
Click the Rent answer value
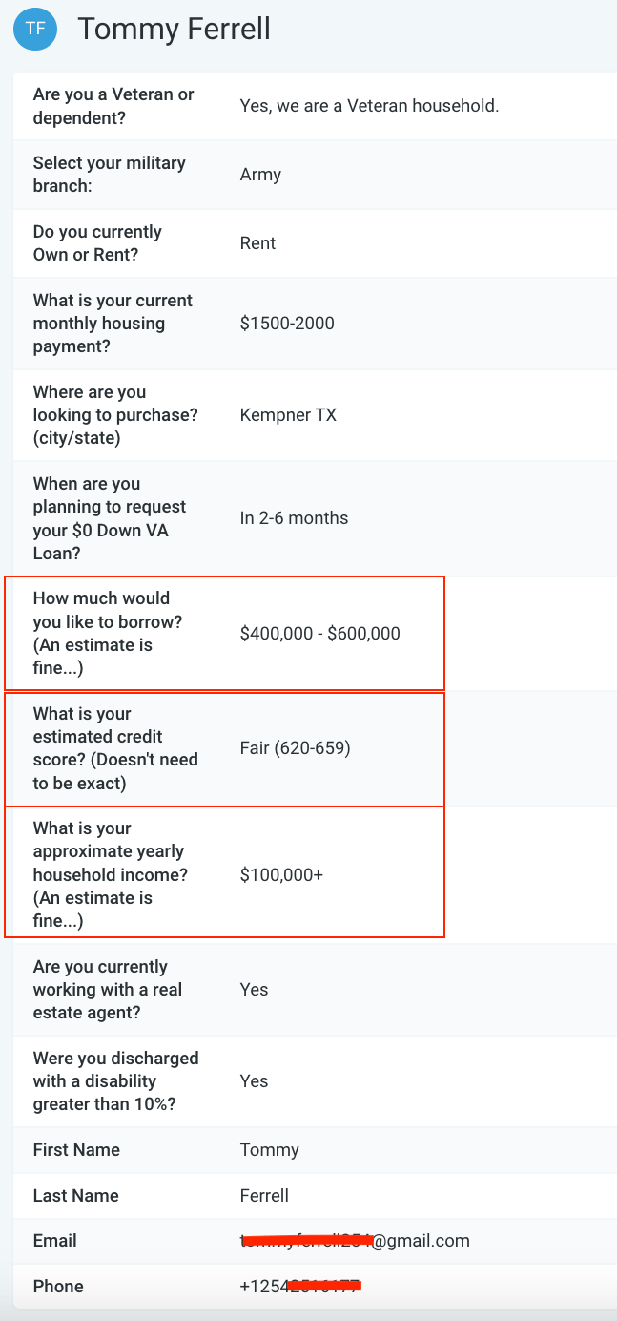pos(257,243)
